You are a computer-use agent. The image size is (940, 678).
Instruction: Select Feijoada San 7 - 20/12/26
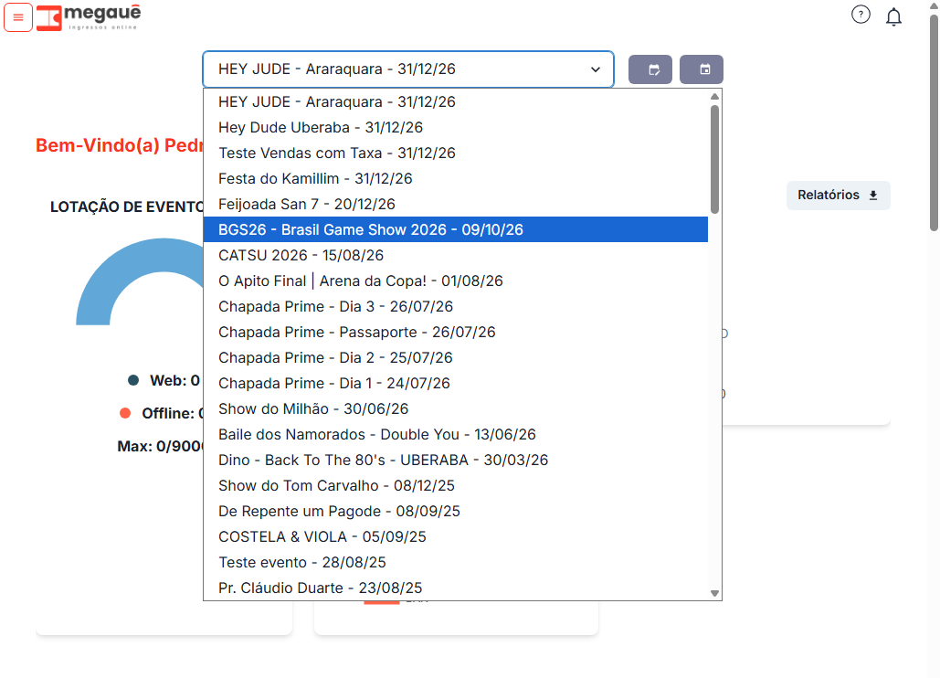[x=456, y=205]
